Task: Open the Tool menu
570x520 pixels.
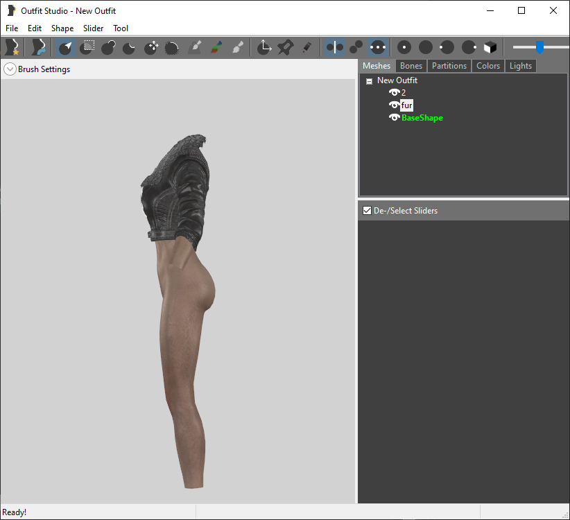Action: (x=121, y=28)
